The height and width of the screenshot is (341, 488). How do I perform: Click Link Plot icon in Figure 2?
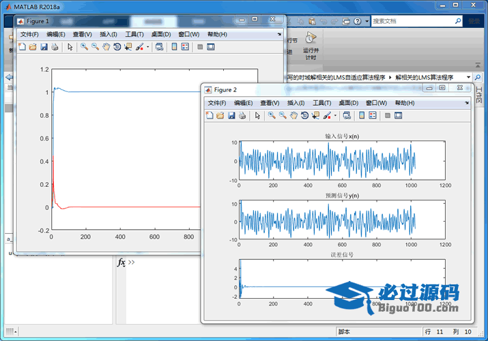click(347, 116)
